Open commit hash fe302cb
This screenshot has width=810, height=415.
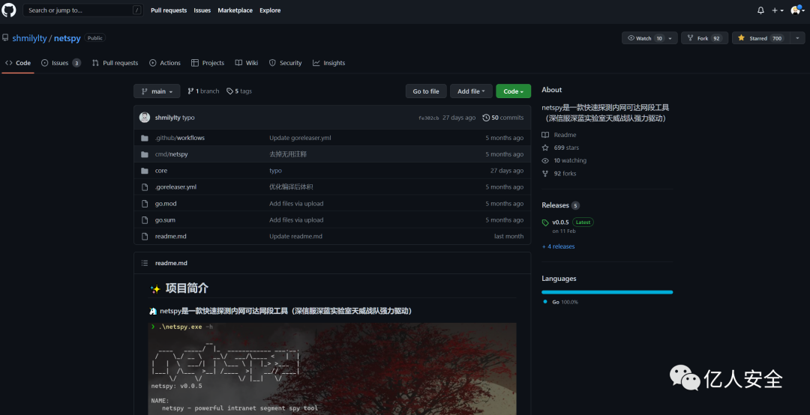(429, 118)
